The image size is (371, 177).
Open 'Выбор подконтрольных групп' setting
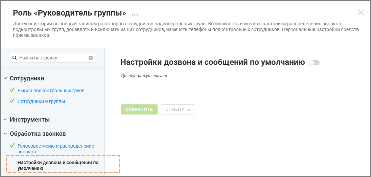click(51, 91)
